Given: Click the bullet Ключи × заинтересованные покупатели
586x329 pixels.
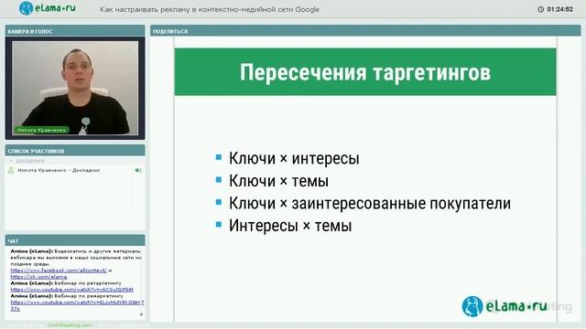Looking at the screenshot, I should (370, 203).
